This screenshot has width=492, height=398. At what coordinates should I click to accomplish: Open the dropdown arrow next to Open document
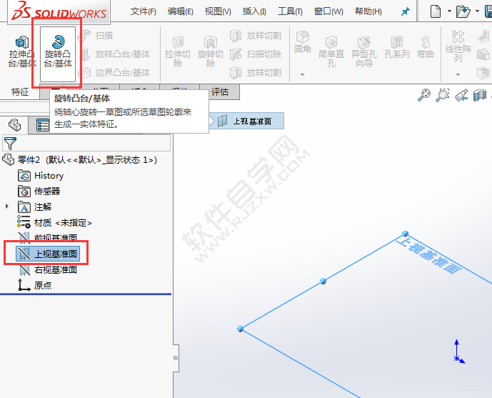click(477, 11)
